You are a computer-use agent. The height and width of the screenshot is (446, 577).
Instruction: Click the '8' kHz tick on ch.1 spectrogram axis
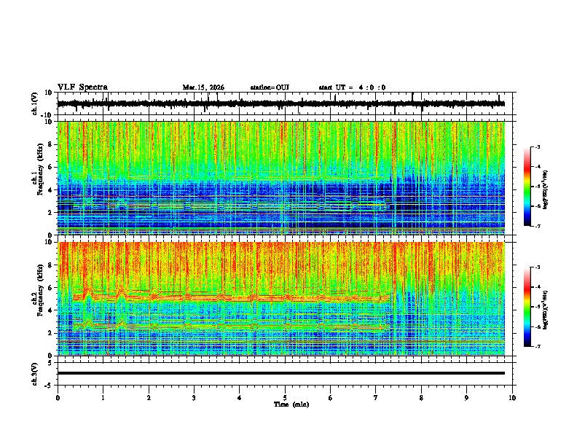click(50, 144)
